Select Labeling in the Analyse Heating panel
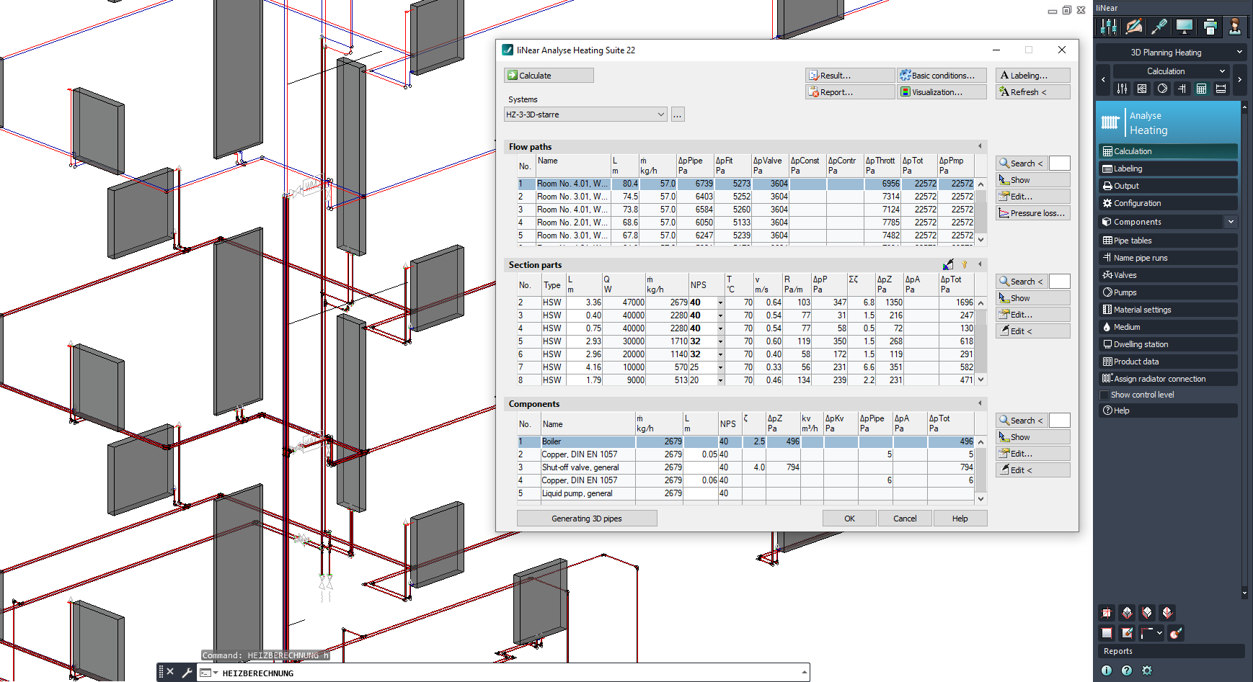Viewport: 1253px width, 682px height. tap(1128, 169)
